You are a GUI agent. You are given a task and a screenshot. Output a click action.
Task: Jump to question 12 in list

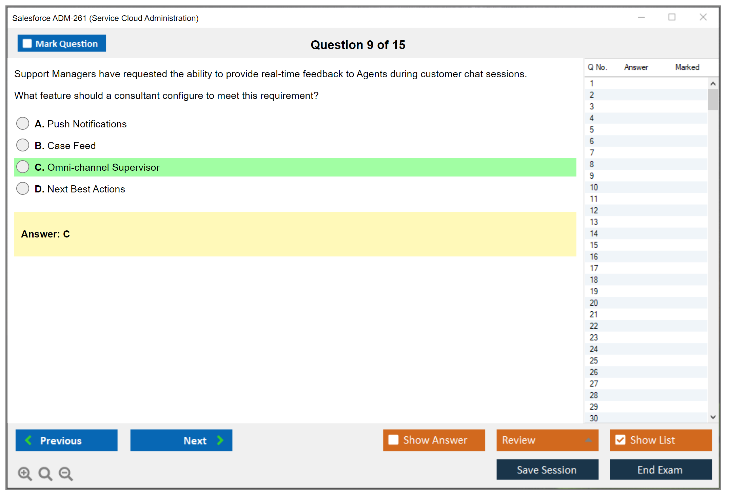[x=594, y=210]
